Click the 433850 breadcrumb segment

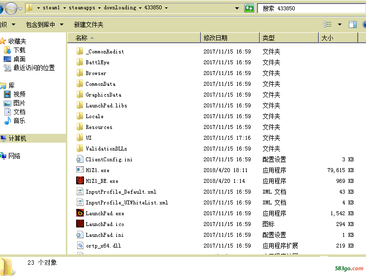click(x=153, y=8)
